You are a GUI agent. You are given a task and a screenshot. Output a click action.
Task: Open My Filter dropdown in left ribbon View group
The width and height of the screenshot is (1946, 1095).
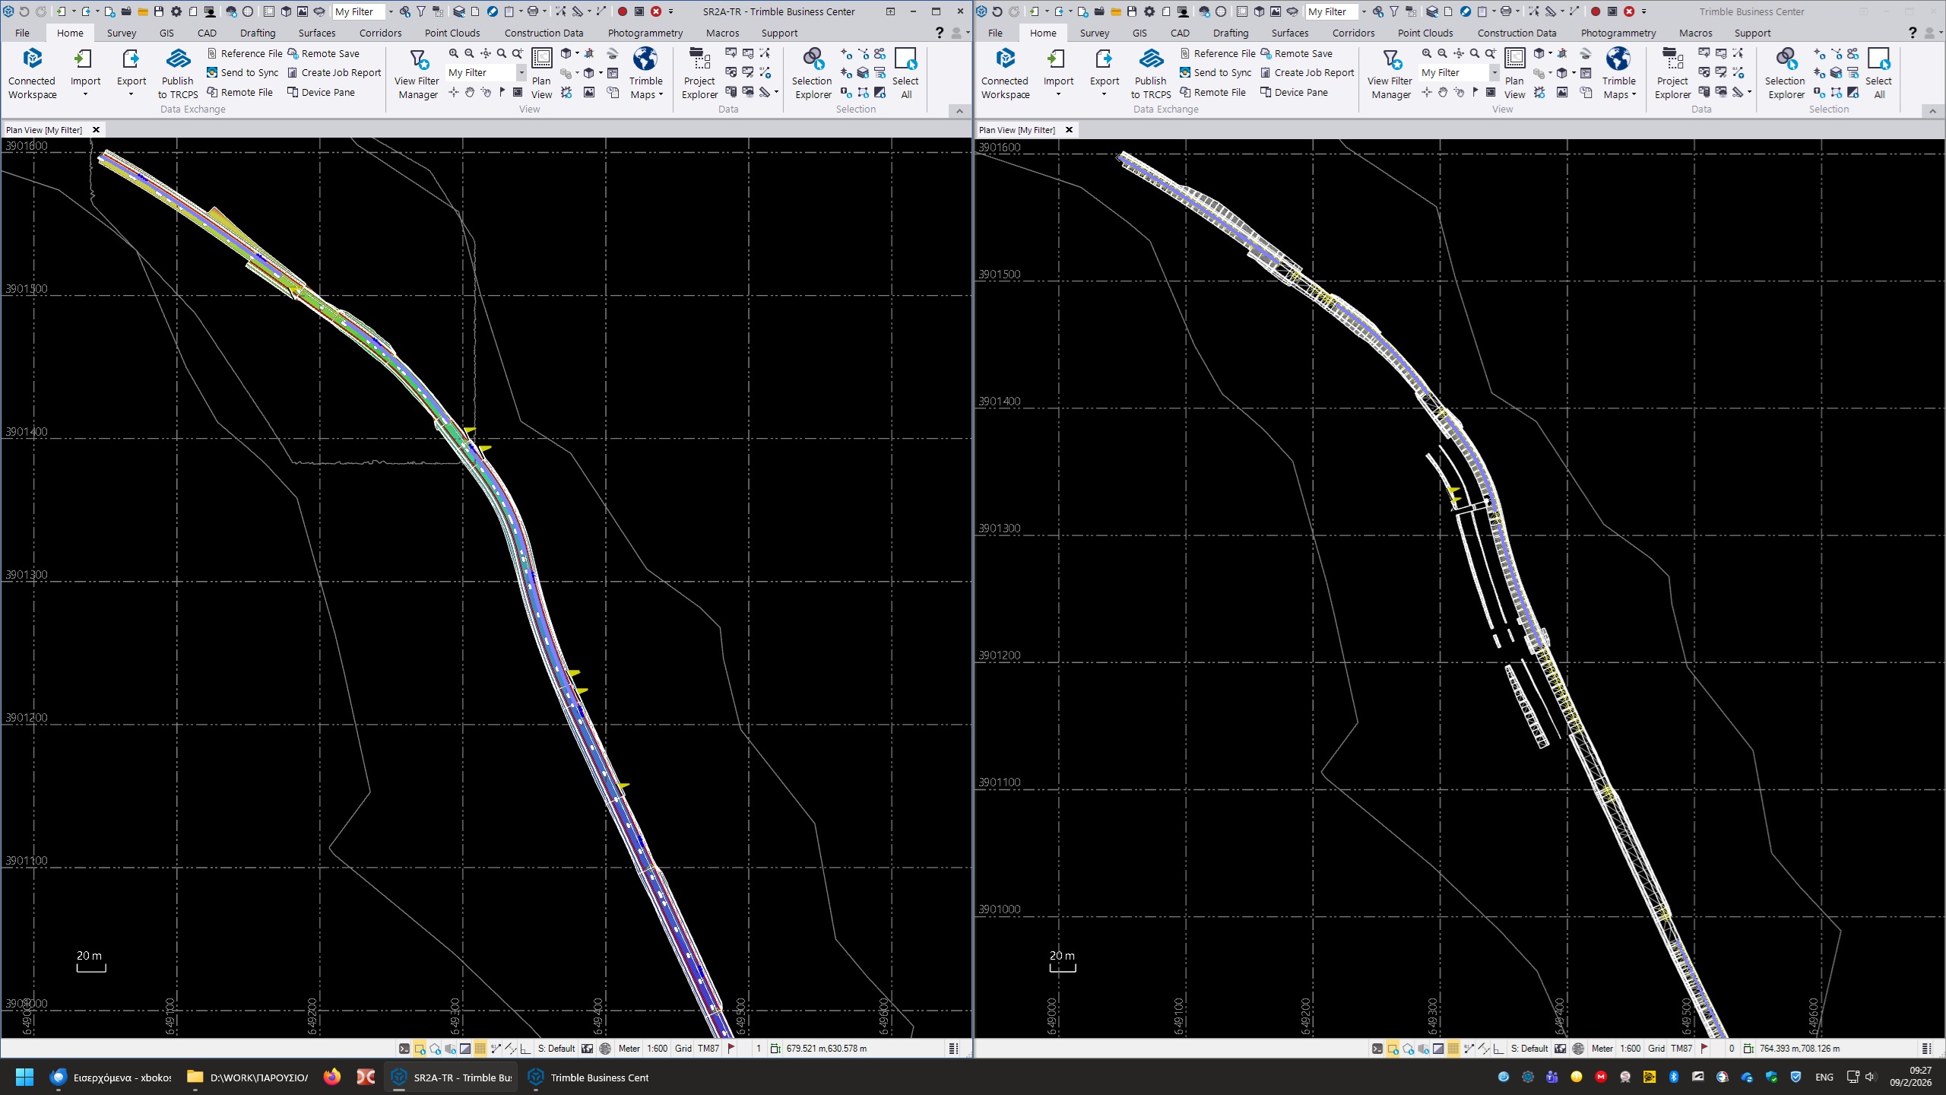(x=521, y=73)
